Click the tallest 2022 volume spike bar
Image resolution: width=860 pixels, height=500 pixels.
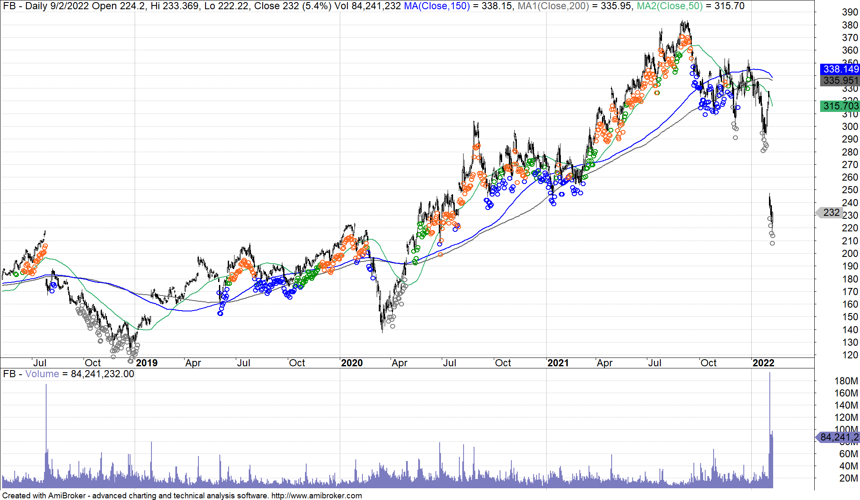click(x=770, y=430)
